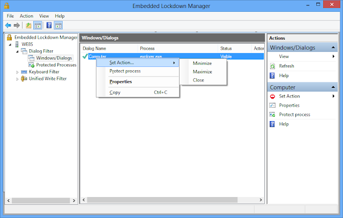Viewport: 343px width, 218px height.
Task: Click the Back arrow toolbar icon
Action: (x=8, y=25)
